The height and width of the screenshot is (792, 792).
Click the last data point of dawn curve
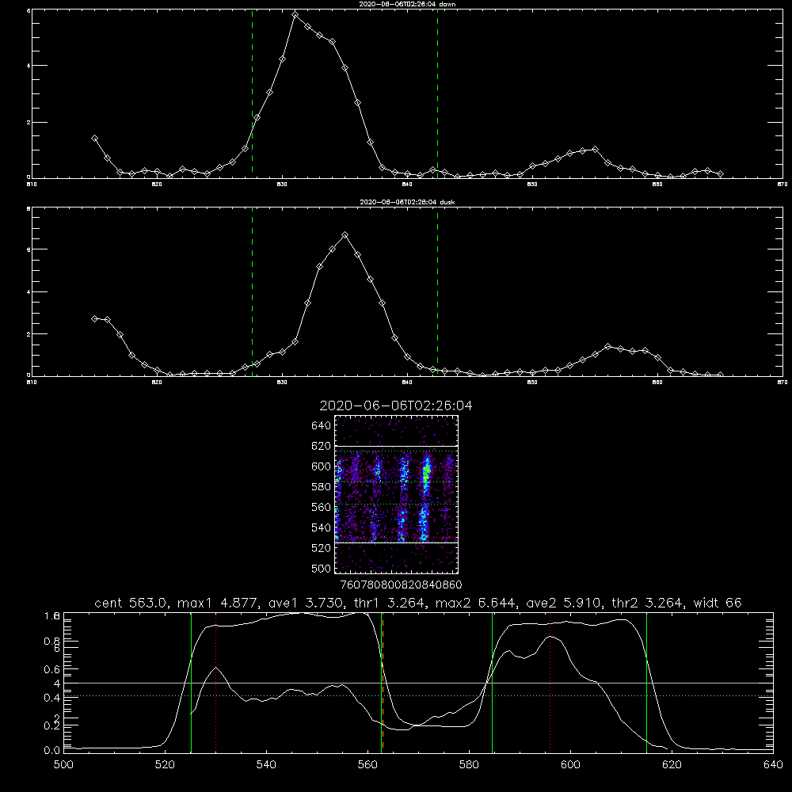(x=720, y=173)
